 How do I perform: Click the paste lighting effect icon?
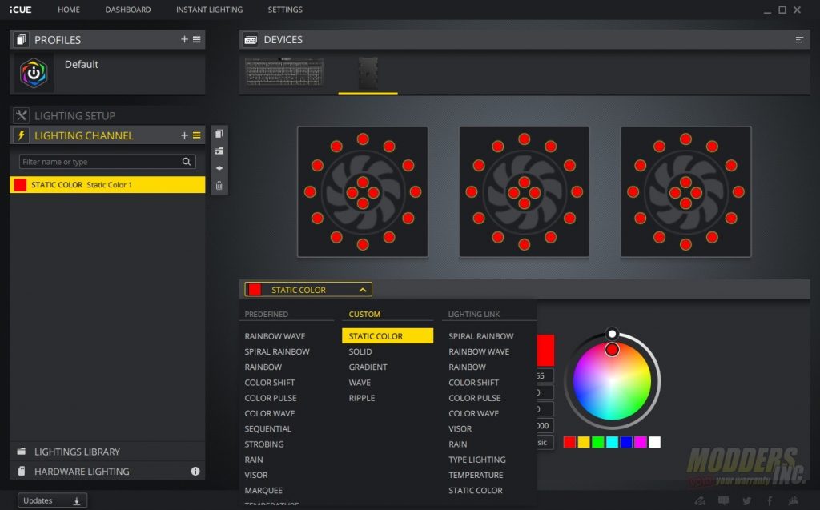(x=219, y=151)
